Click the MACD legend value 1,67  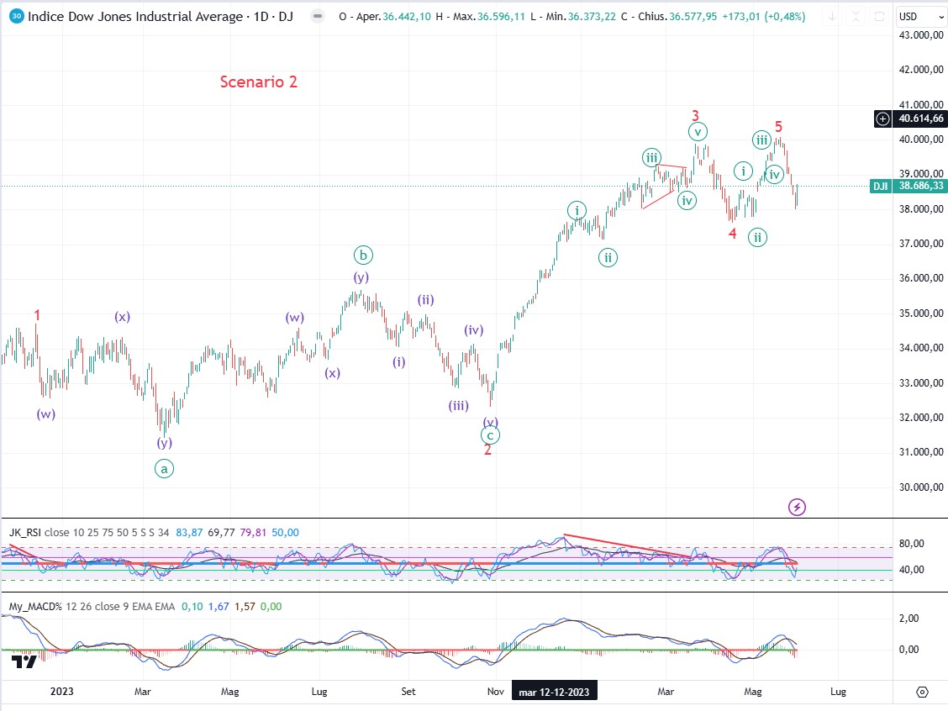[x=219, y=607]
